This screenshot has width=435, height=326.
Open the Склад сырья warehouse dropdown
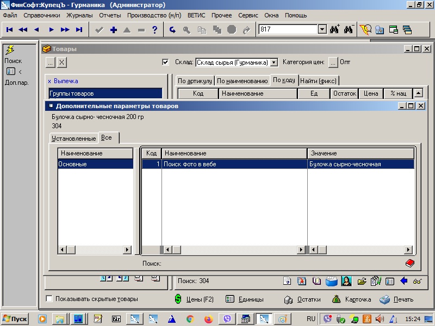pos(274,62)
